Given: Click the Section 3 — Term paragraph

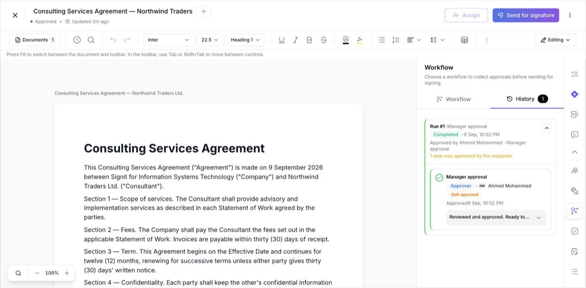Looking at the screenshot, I should 203,261.
